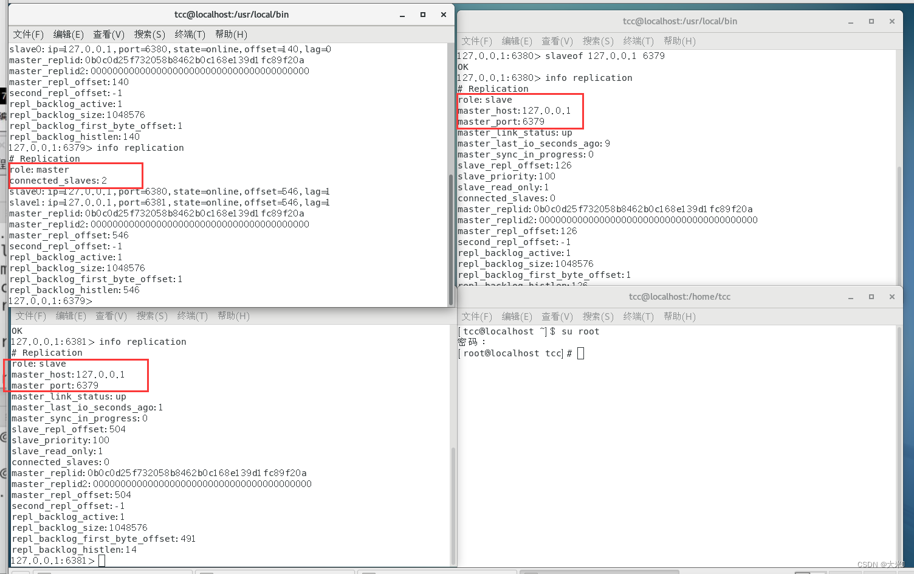
Task: Maximize the 6380 terminal window
Action: point(871,21)
